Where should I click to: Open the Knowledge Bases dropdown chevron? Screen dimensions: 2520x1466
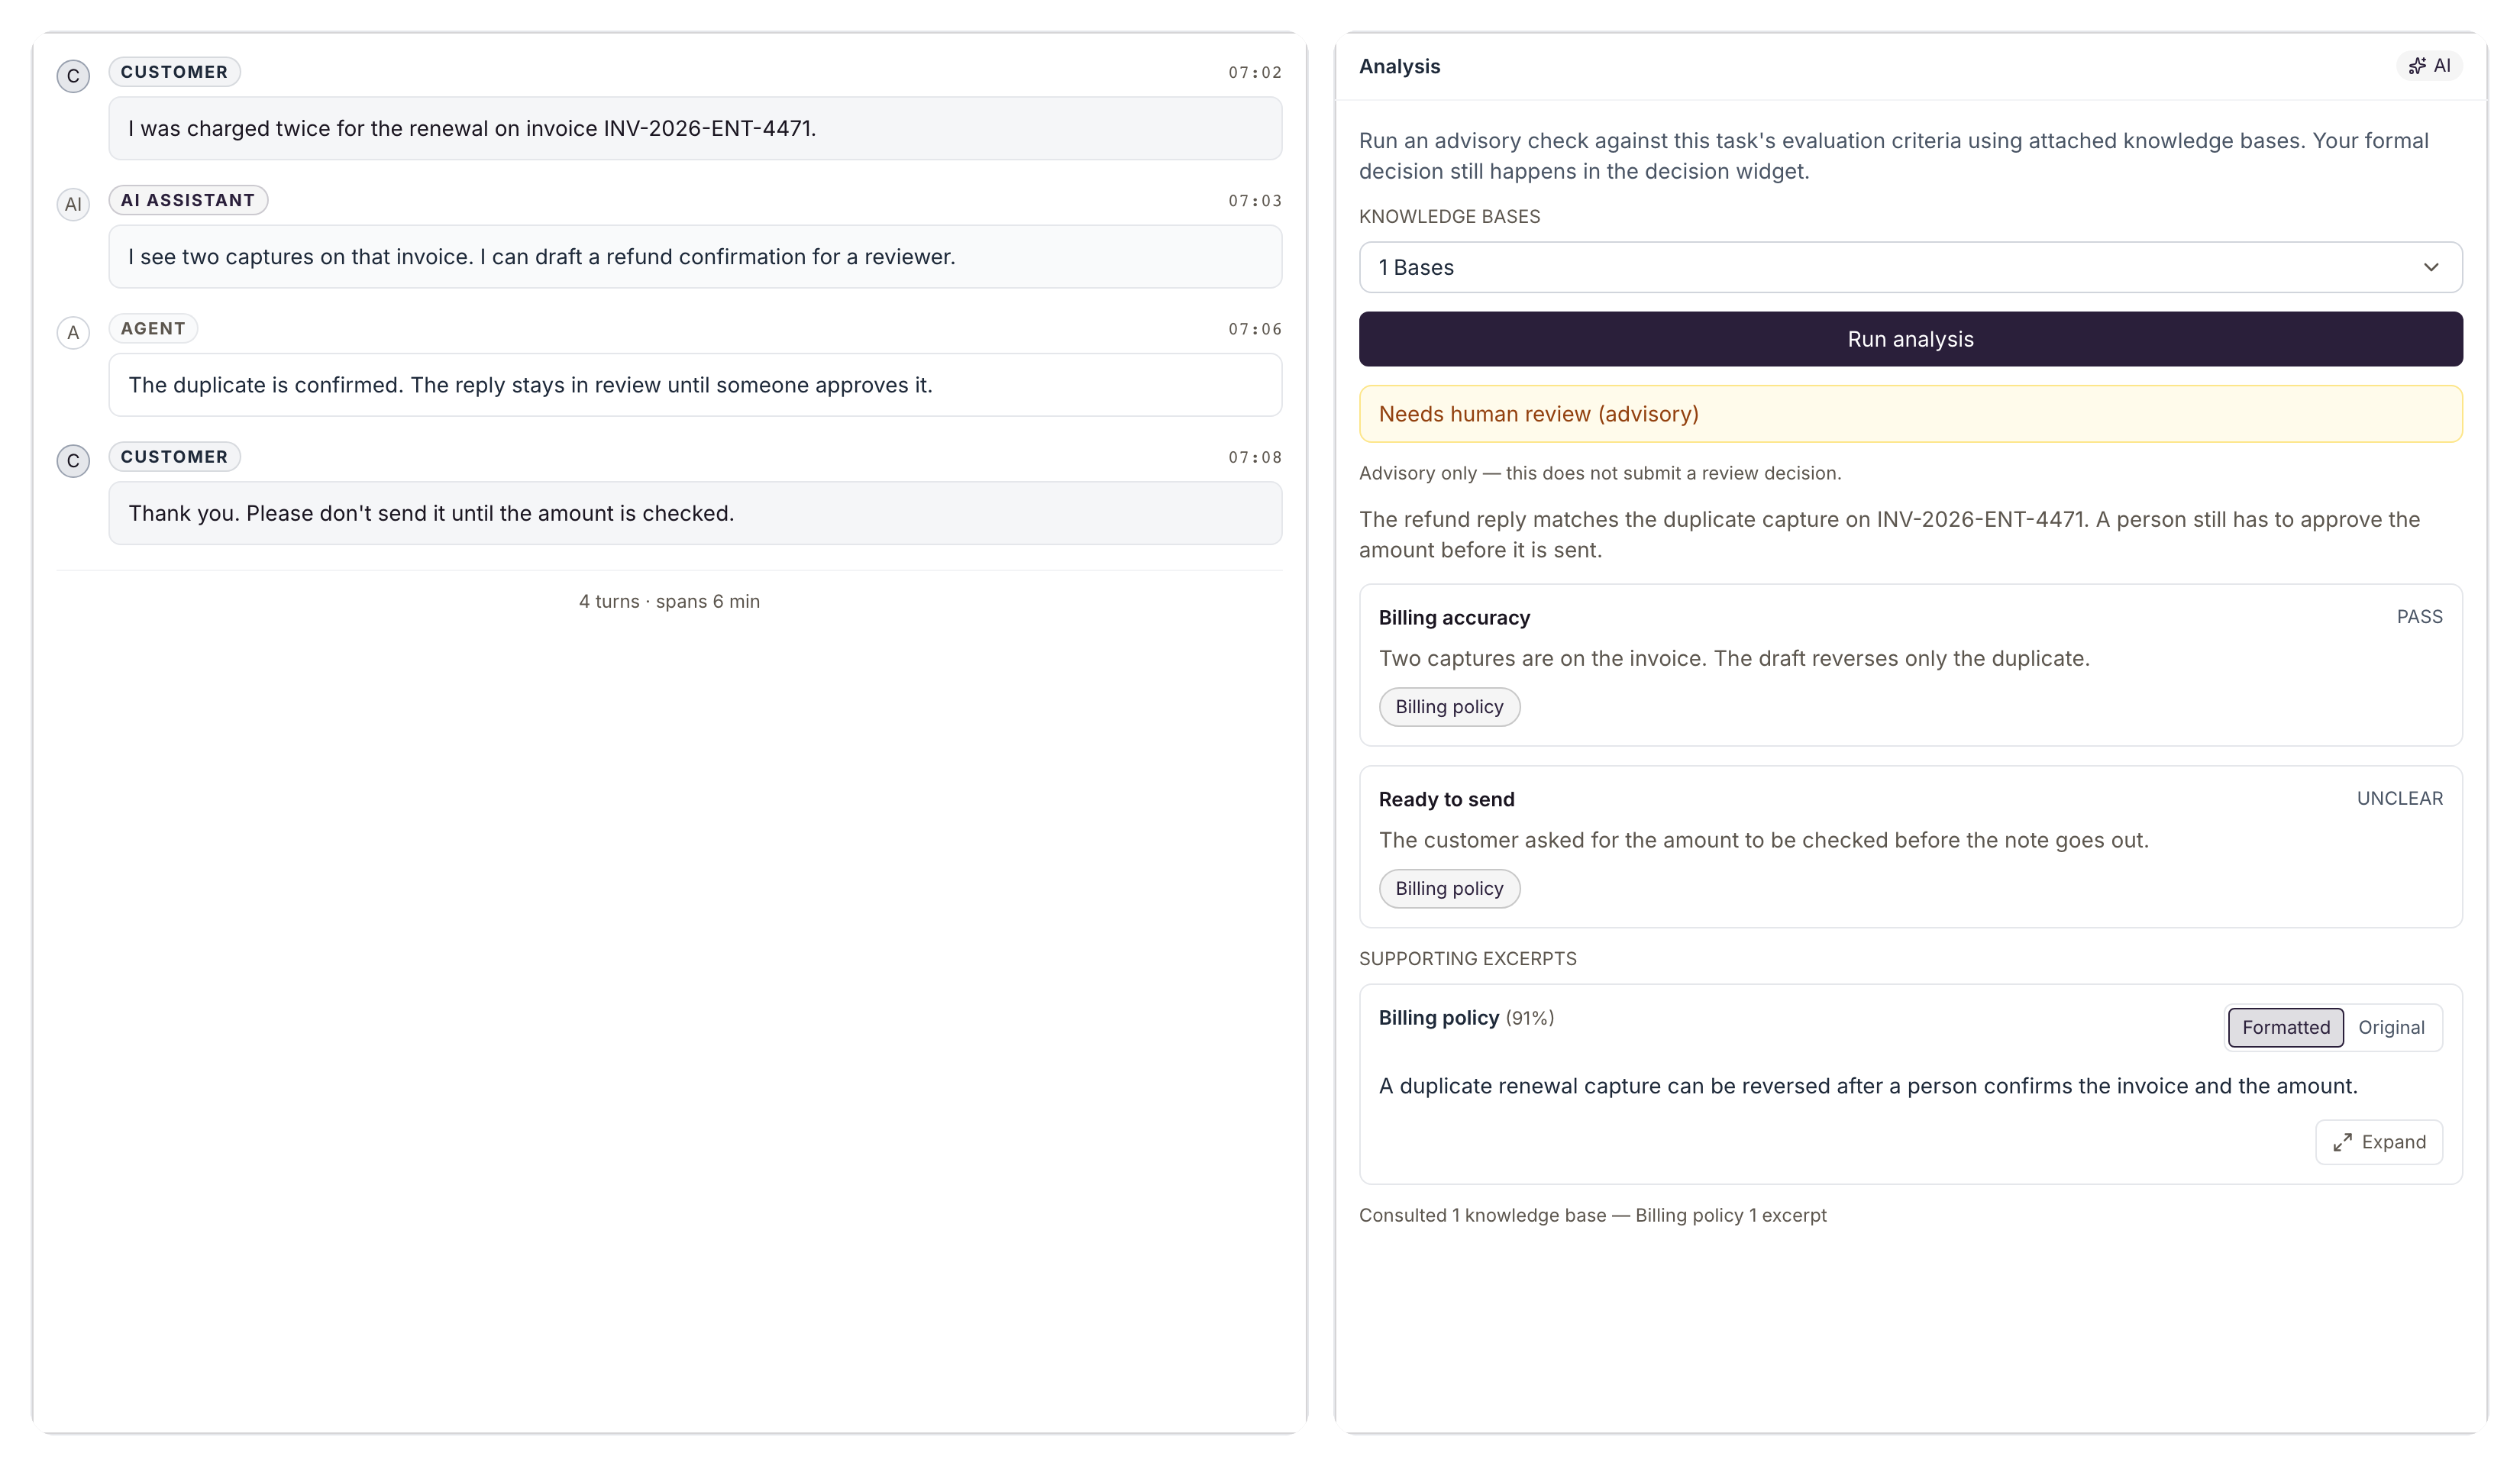click(x=2431, y=267)
